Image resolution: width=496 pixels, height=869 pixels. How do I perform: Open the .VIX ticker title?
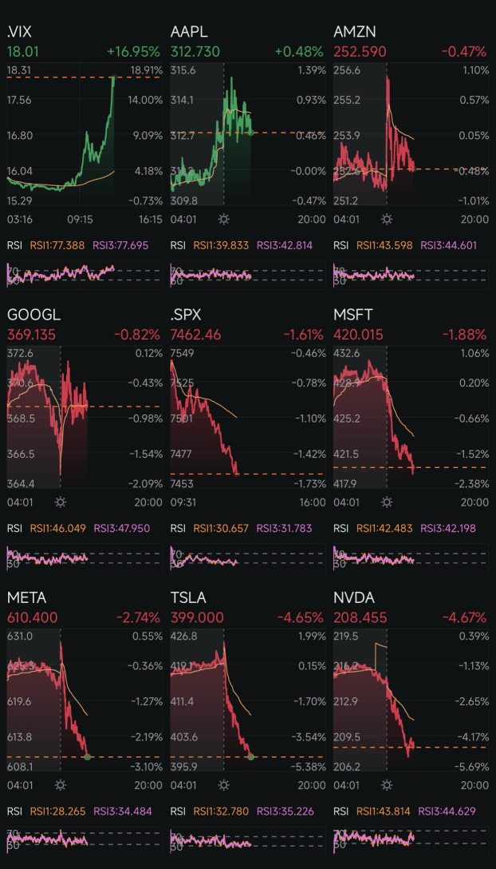click(19, 32)
